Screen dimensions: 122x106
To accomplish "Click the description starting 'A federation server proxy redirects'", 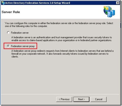I will [x=62, y=54].
